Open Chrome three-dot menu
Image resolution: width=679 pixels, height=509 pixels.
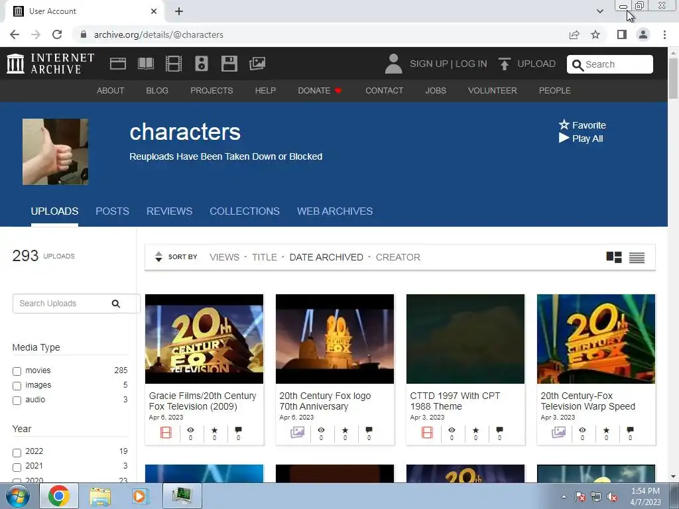click(x=664, y=34)
